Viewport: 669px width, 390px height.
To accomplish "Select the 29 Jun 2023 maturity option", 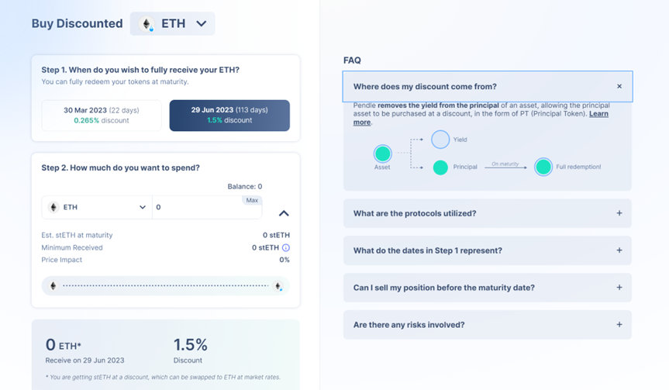I will (x=229, y=116).
